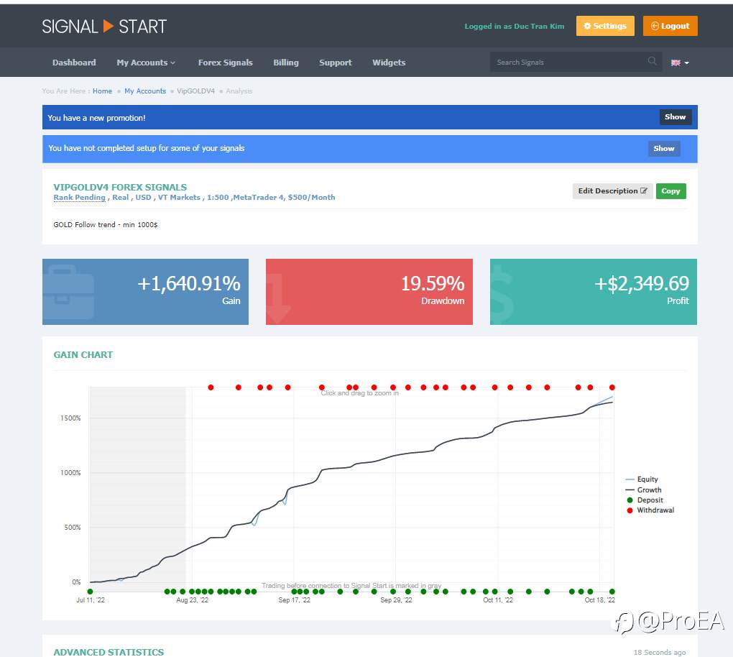The width and height of the screenshot is (733, 657).
Task: Toggle Deposit markers in chart legend
Action: tap(645, 500)
